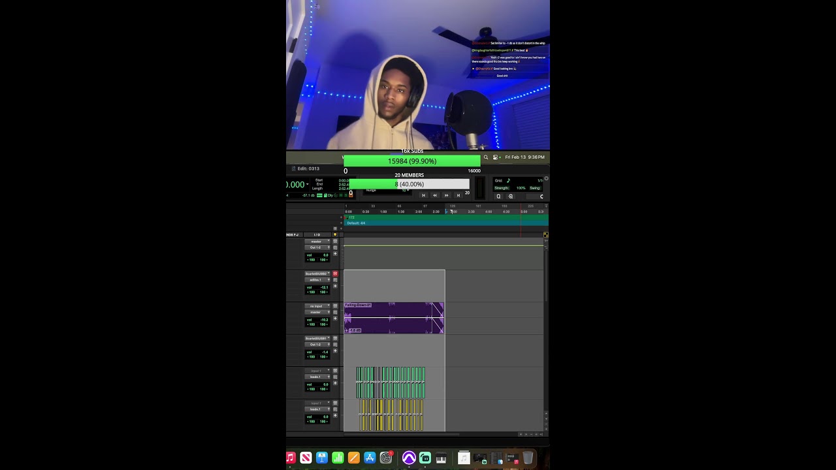Open green Streamlabs icon in the Dock
The height and width of the screenshot is (470, 836).
(x=425, y=458)
